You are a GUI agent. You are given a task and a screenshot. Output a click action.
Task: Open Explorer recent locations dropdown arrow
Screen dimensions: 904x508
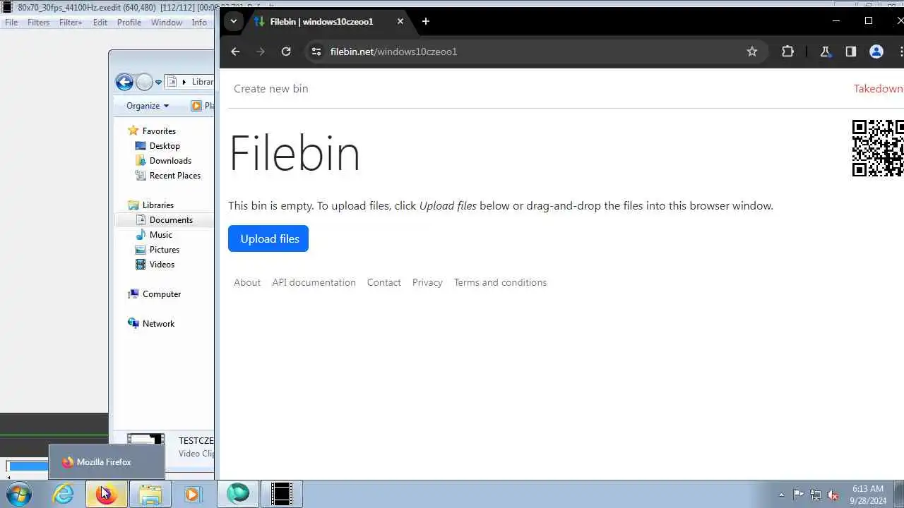(x=158, y=83)
